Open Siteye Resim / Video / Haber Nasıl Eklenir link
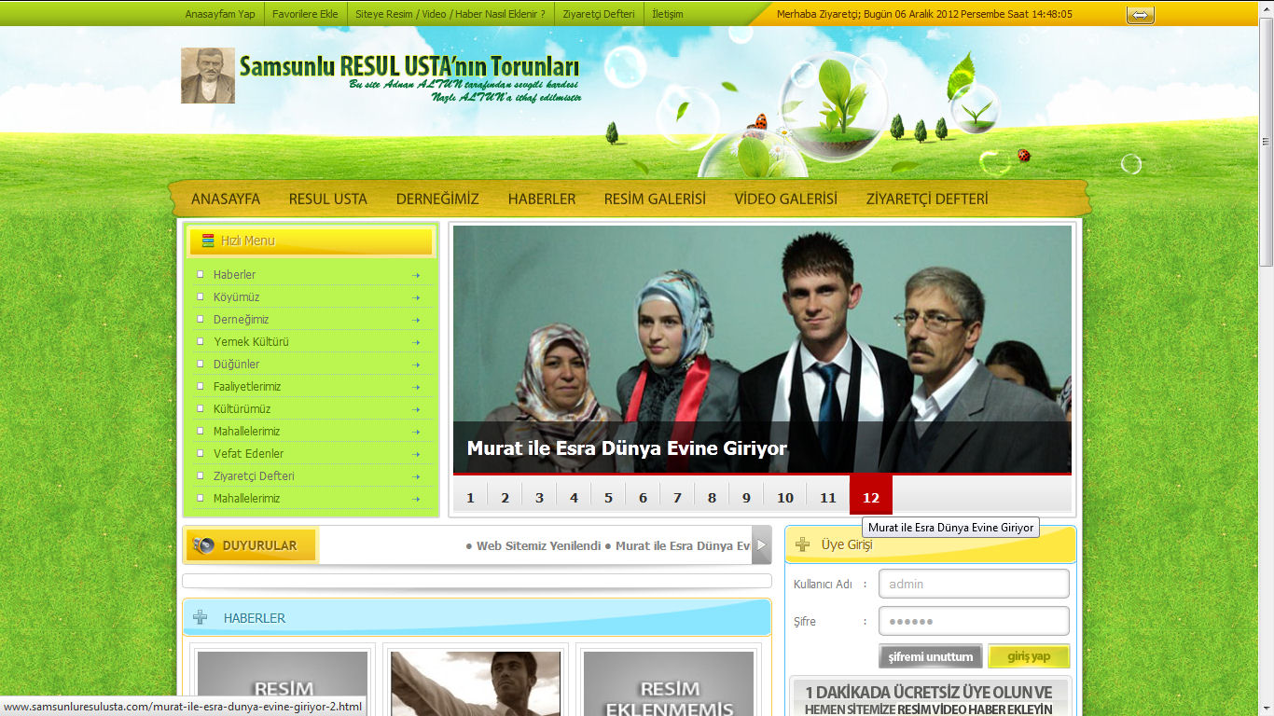The height and width of the screenshot is (716, 1274). point(450,14)
